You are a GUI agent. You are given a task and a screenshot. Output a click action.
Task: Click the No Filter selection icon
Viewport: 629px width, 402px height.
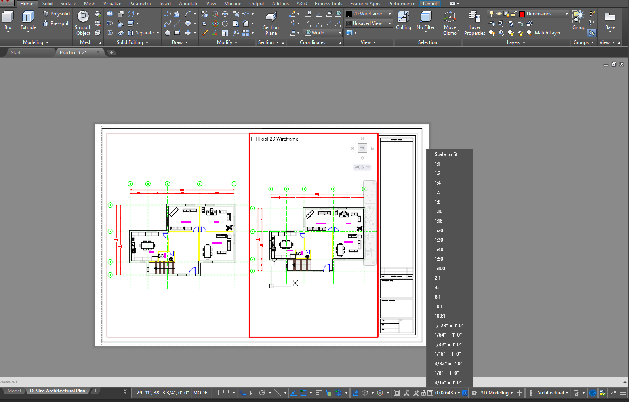[425, 21]
